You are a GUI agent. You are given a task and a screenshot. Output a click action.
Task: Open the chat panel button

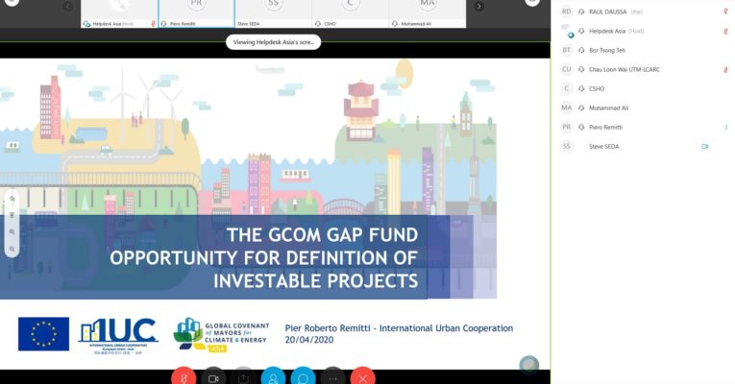(x=303, y=377)
